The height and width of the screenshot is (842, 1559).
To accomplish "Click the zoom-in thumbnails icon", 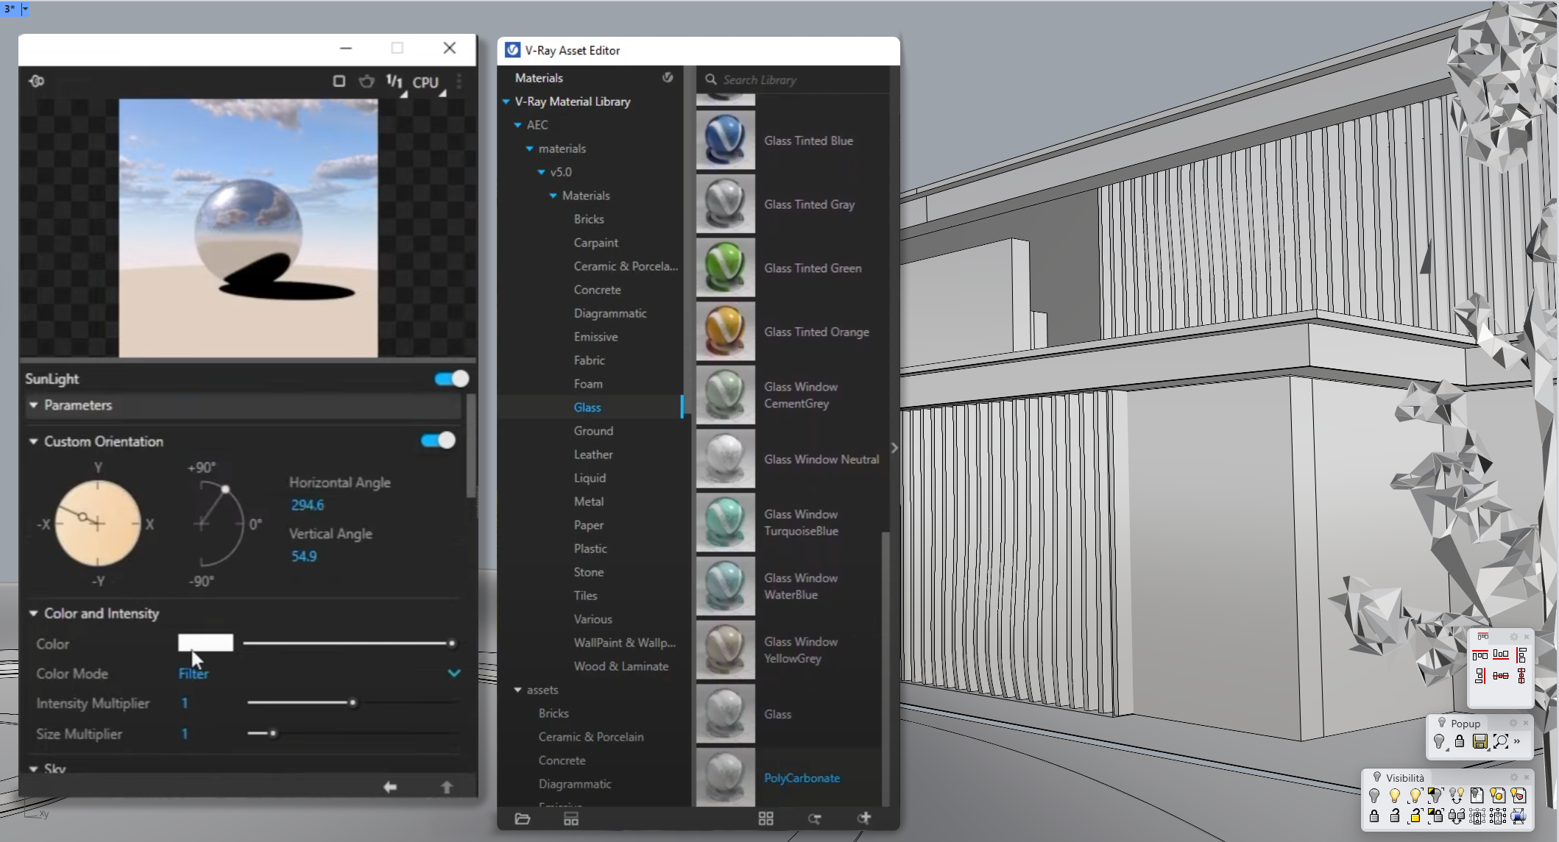I will click(864, 818).
